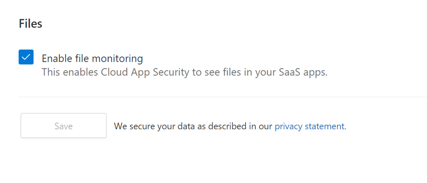Save the file monitoring settings
This screenshot has width=427, height=183.
(x=63, y=125)
